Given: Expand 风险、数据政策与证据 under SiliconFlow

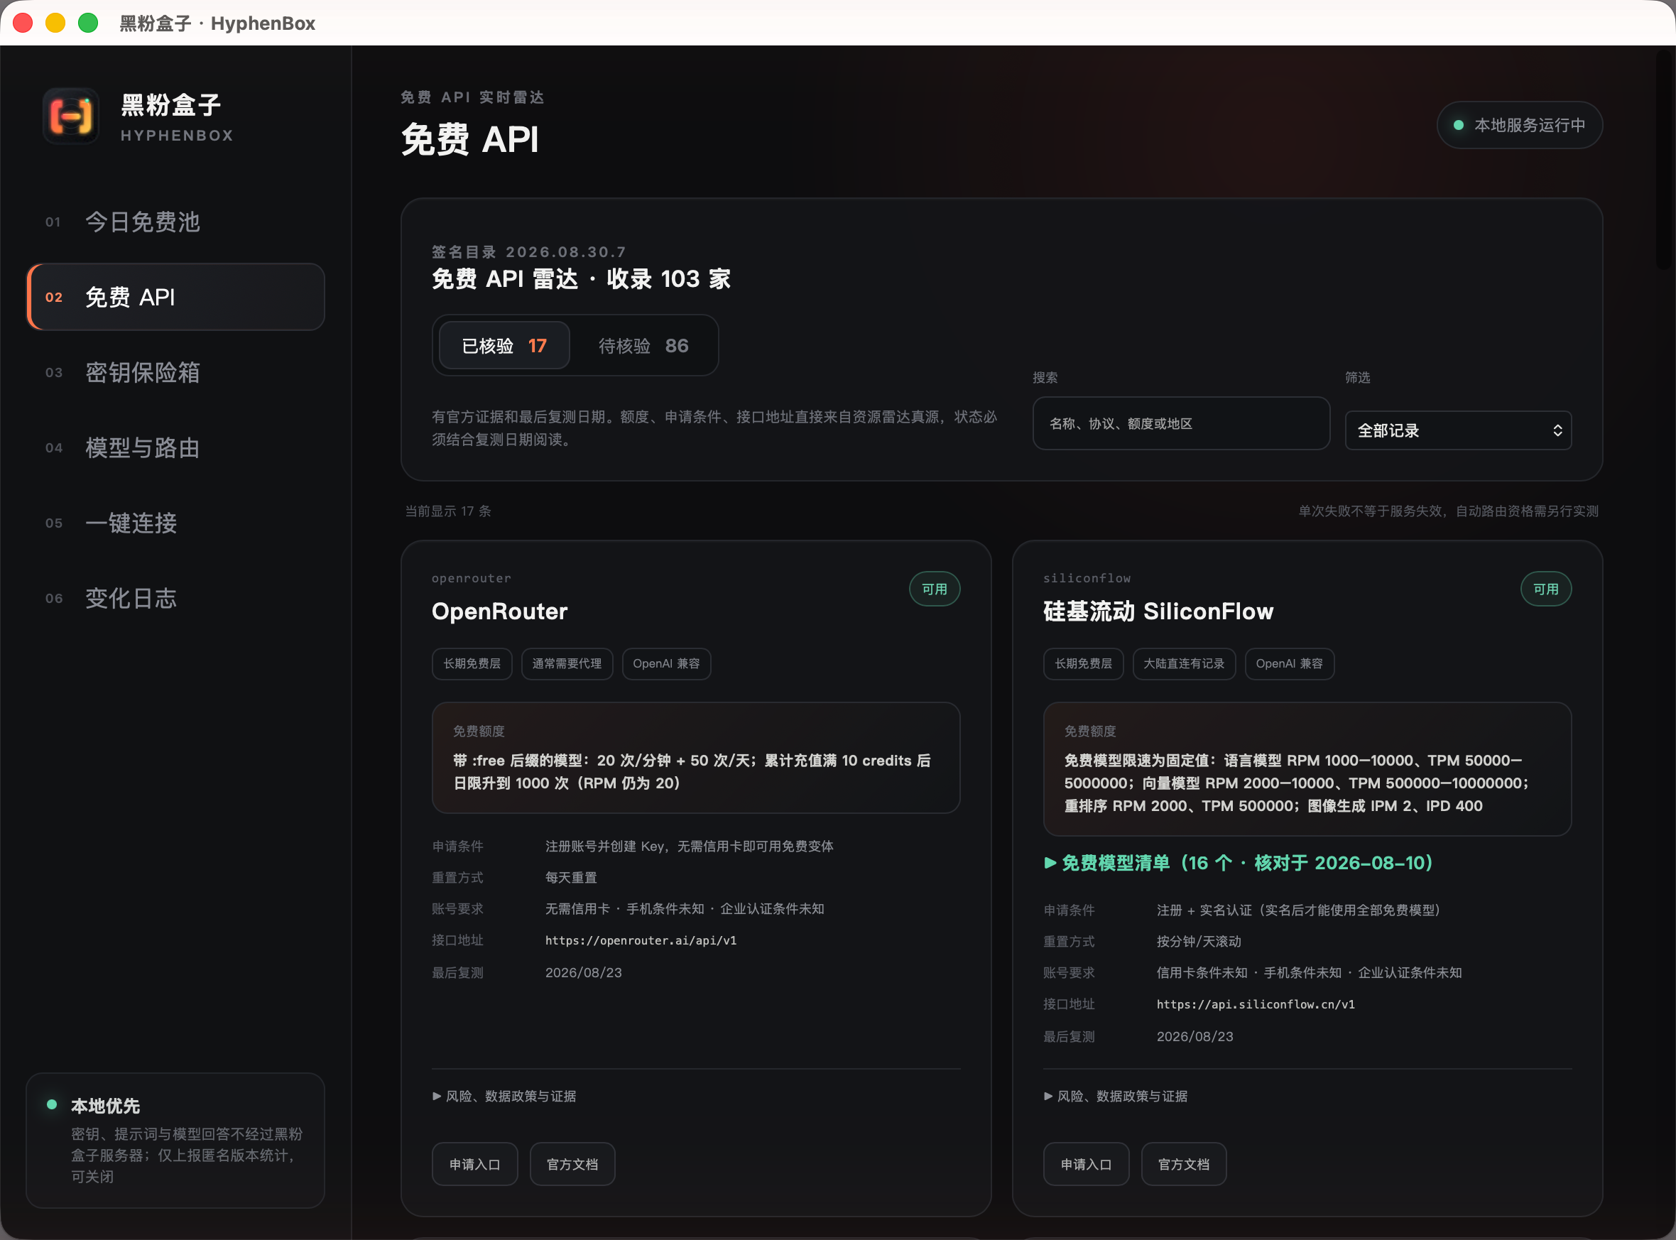Looking at the screenshot, I should point(1116,1097).
